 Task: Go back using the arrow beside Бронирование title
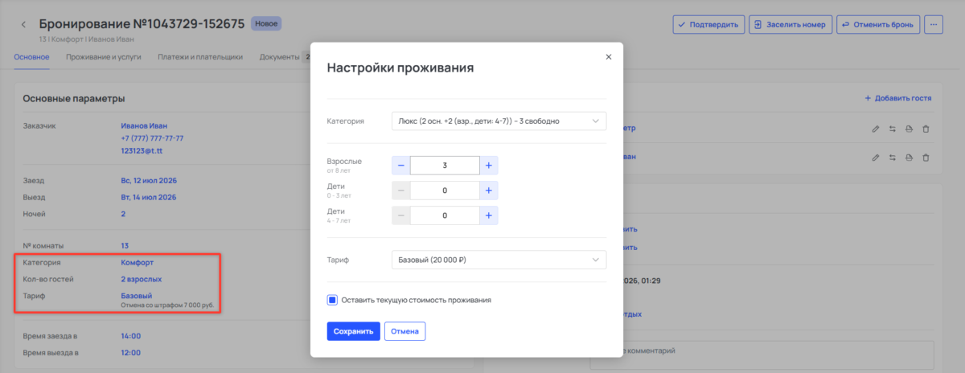coord(23,25)
